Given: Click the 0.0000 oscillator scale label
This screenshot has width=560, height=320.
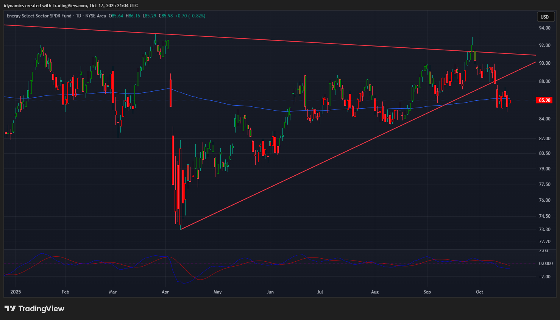Looking at the screenshot, I should pyautogui.click(x=545, y=264).
